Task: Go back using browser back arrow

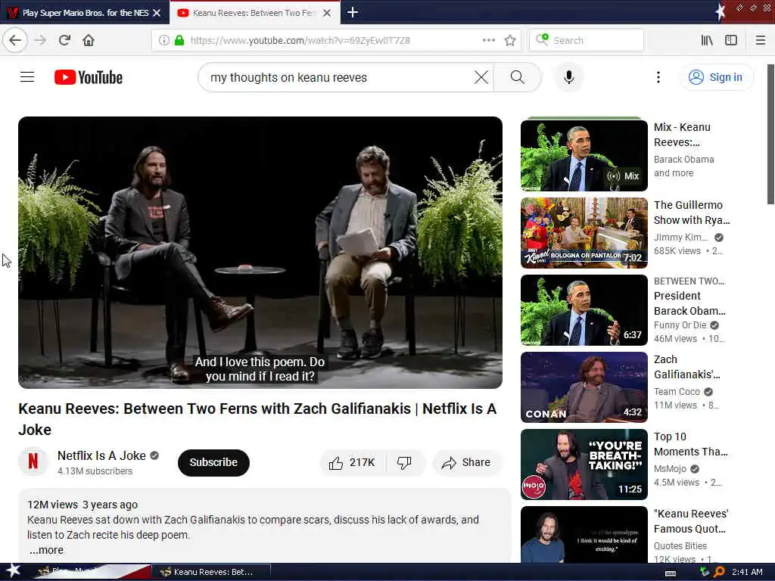Action: click(15, 40)
